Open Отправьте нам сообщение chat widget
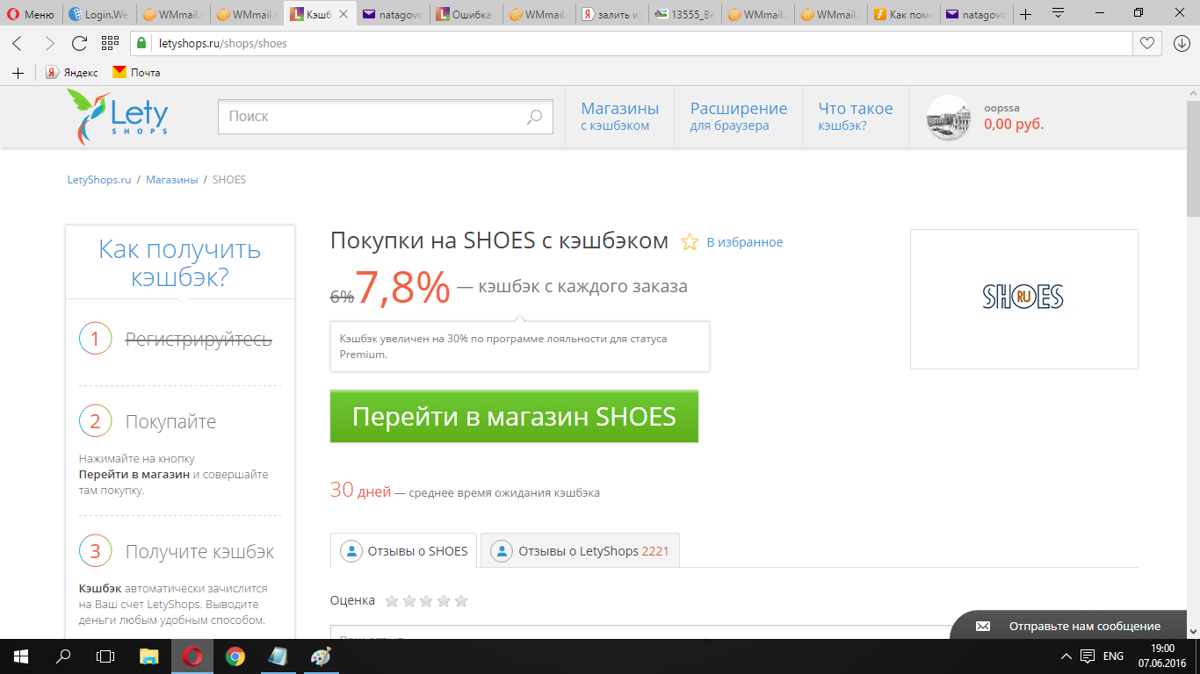 tap(1067, 625)
